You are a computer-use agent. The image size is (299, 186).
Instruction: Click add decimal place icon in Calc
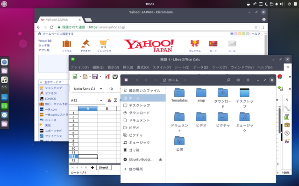point(280,88)
